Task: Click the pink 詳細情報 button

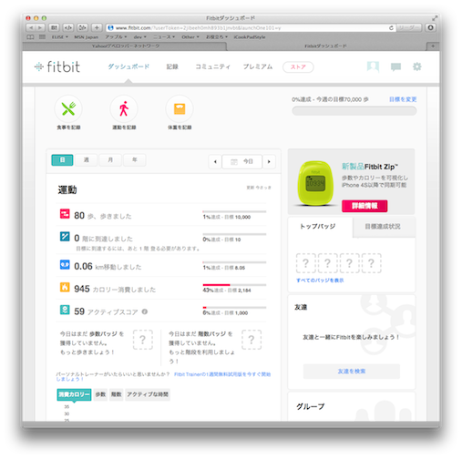Action: pos(364,206)
